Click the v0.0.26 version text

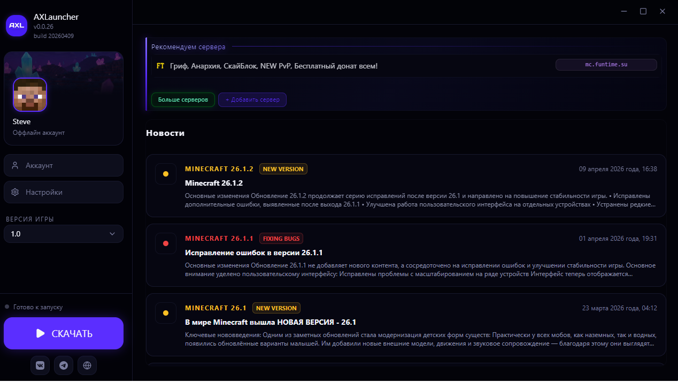pyautogui.click(x=43, y=27)
